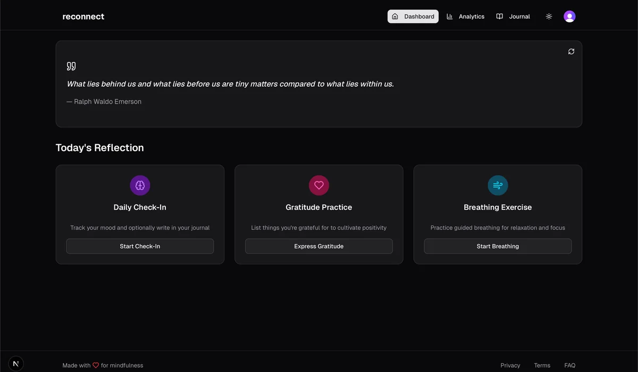
Task: Open the Analytics page
Action: point(465,16)
